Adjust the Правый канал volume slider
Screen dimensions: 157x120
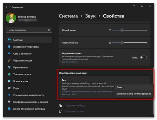point(130,43)
